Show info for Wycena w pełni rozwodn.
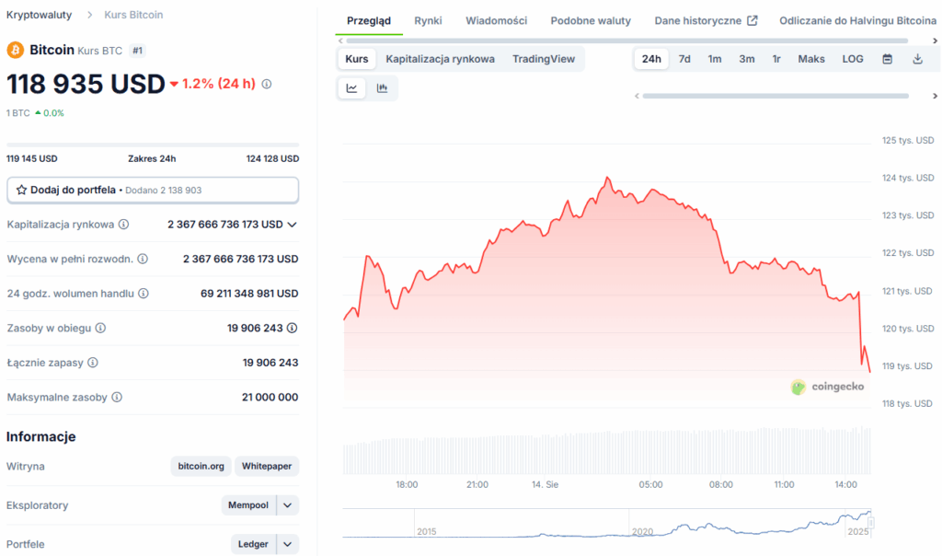The width and height of the screenshot is (942, 556). (143, 259)
